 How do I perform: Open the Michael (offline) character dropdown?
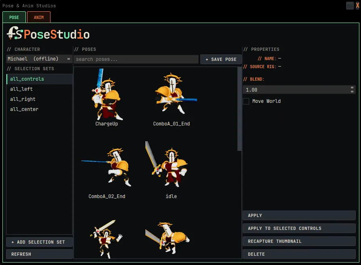point(39,59)
